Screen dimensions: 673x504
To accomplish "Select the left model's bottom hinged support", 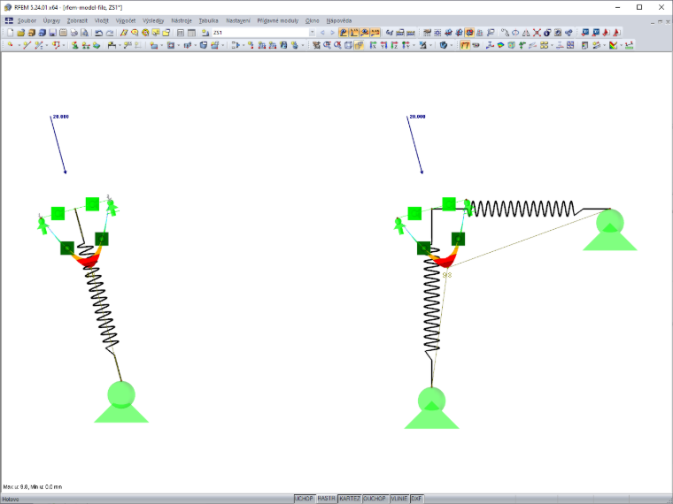I will (x=121, y=401).
